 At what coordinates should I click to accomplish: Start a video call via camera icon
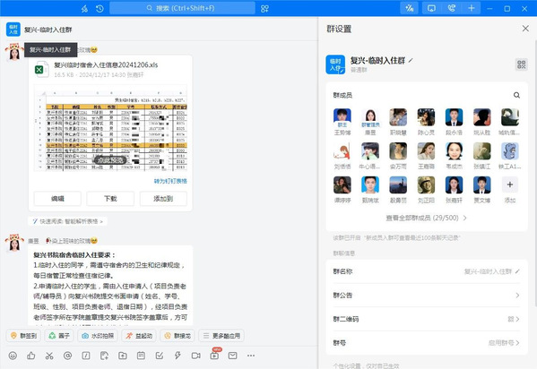pyautogui.click(x=196, y=356)
